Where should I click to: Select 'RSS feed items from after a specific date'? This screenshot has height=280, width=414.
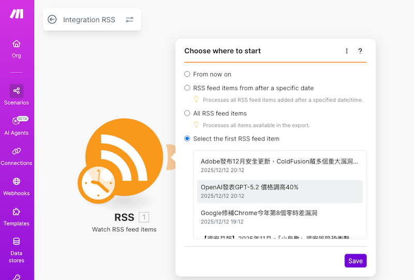[x=187, y=88]
